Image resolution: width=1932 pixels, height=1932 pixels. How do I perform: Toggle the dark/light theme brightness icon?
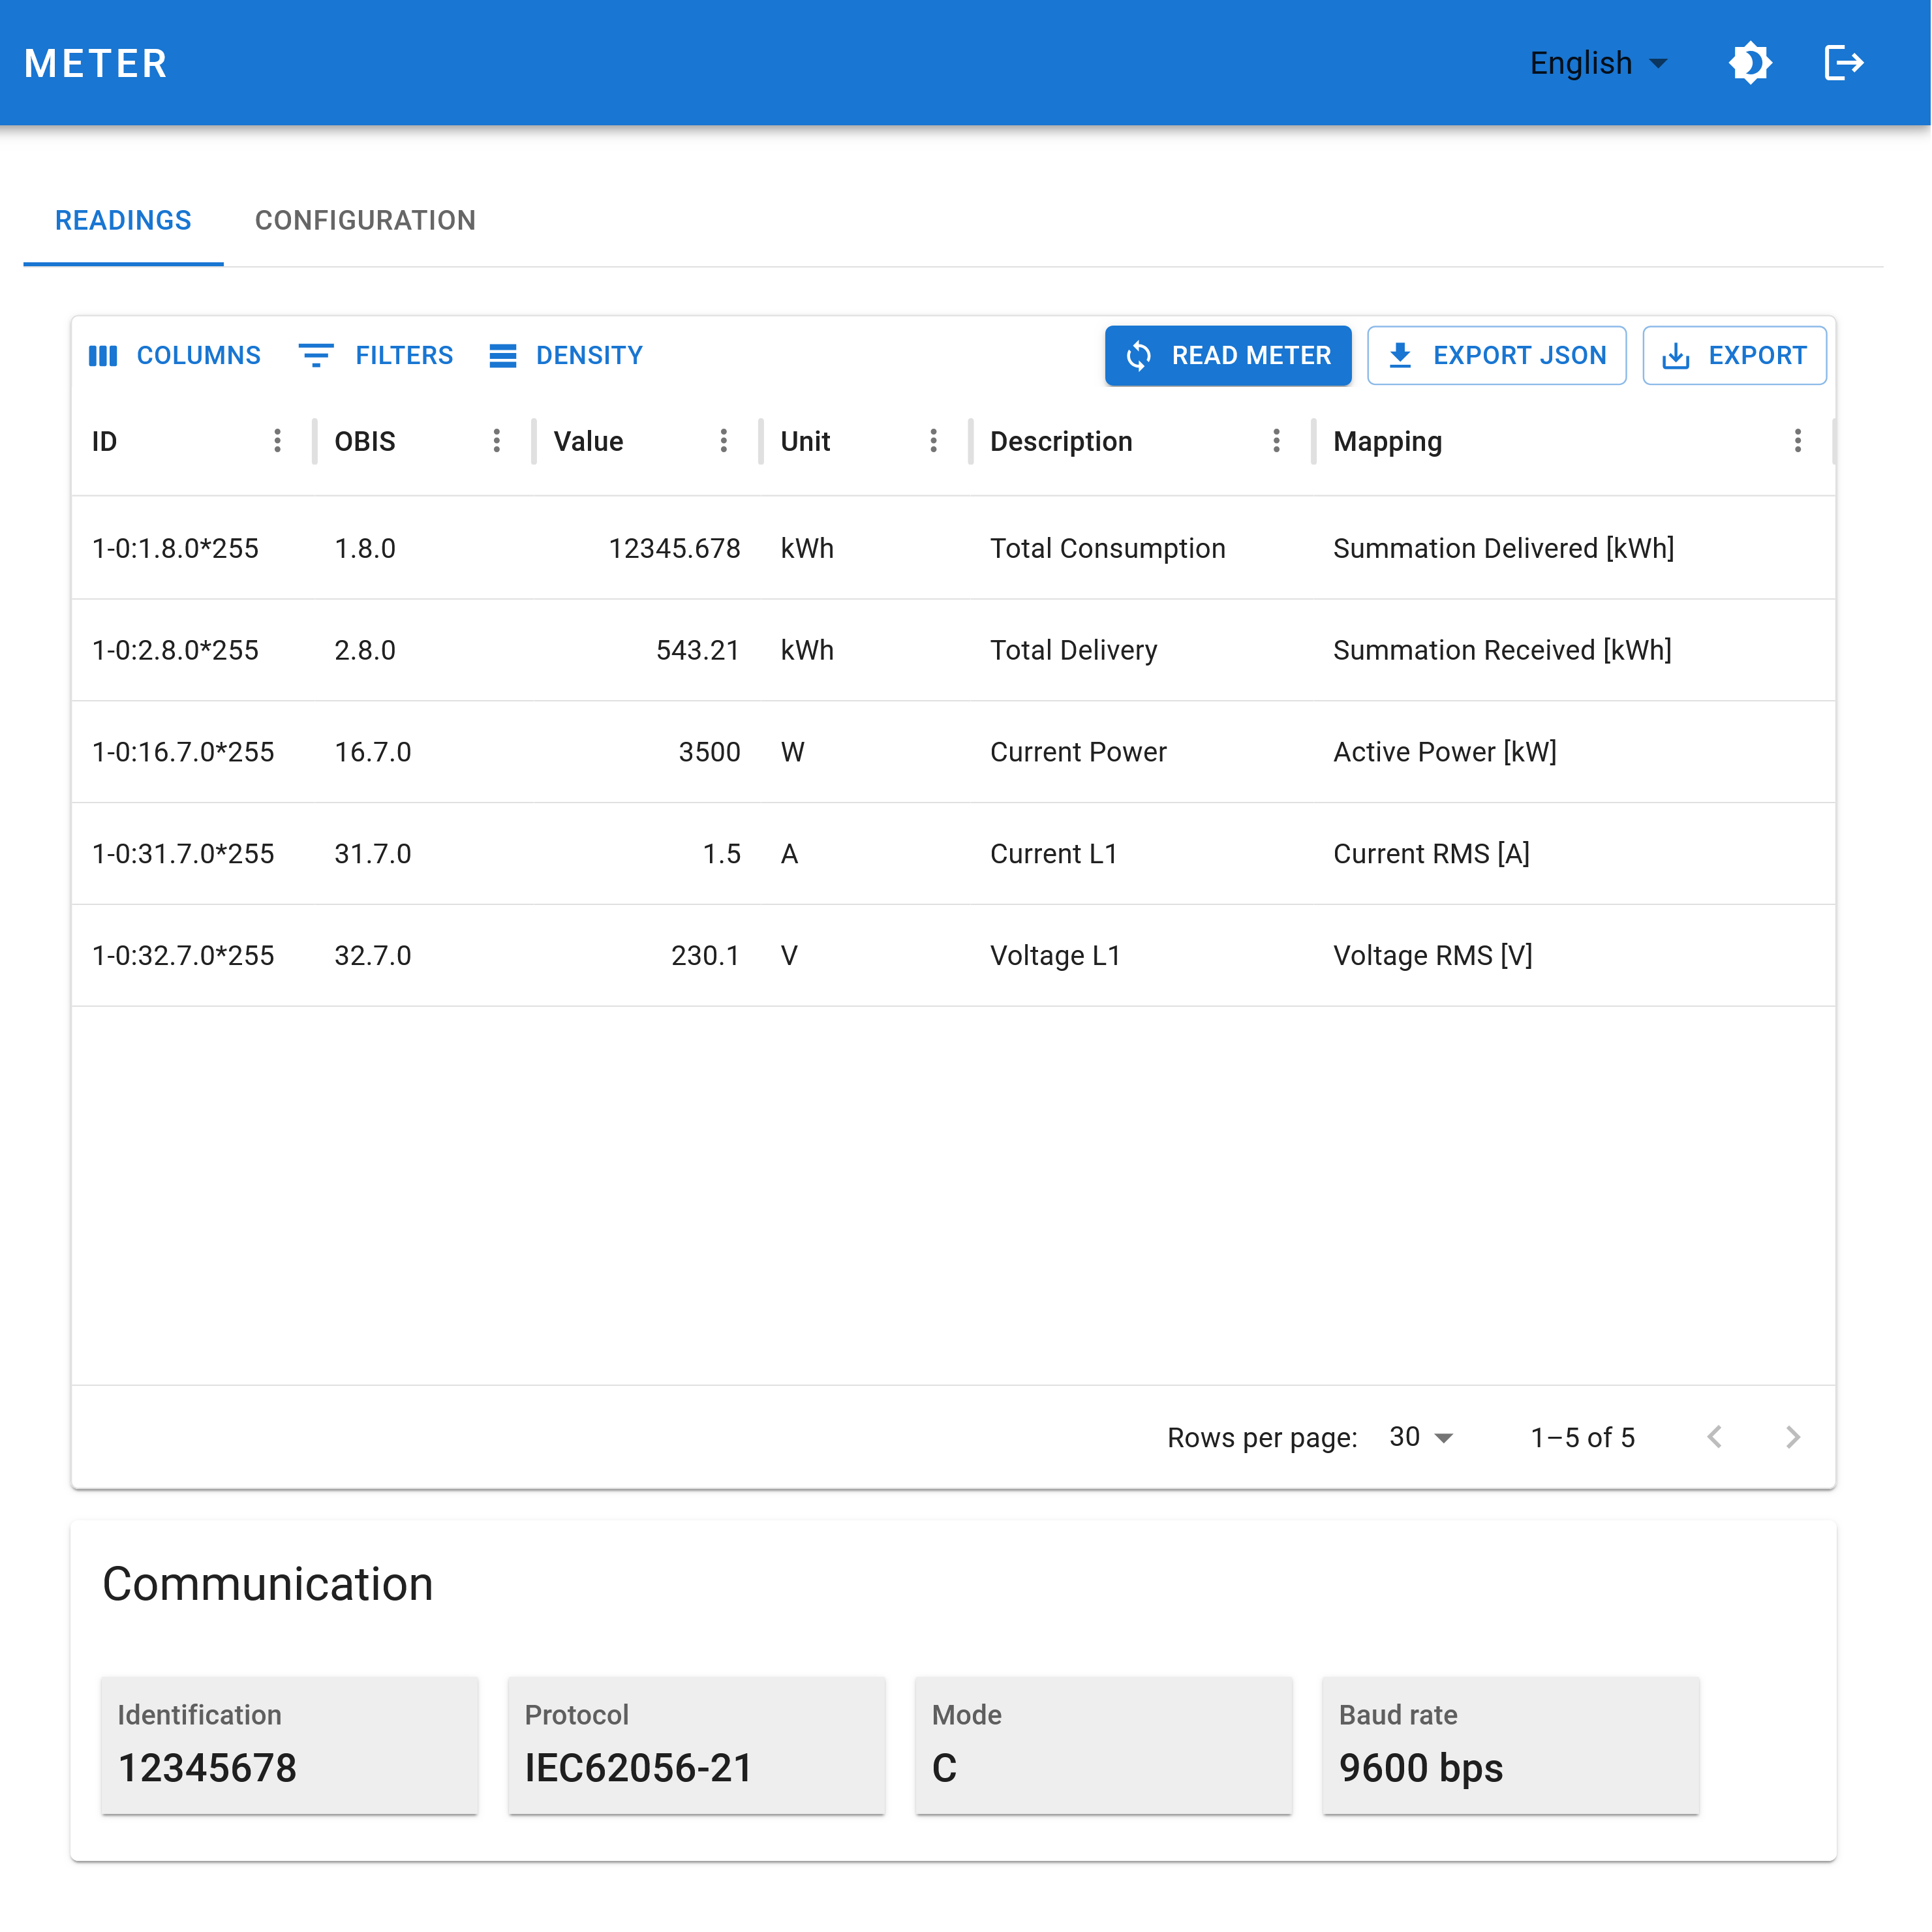pyautogui.click(x=1750, y=63)
